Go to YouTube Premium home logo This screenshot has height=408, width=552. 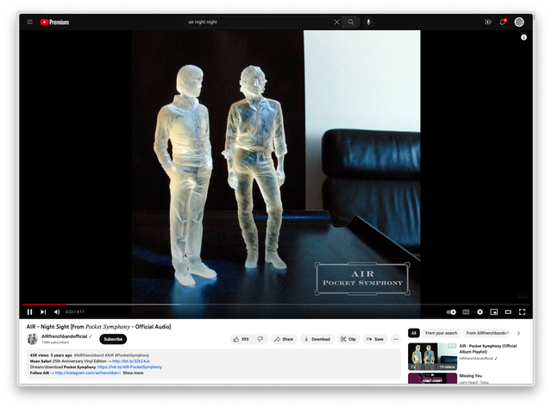(54, 22)
